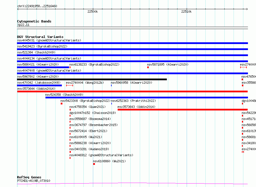Select the nsv5419423 ByrskaBishop2022 variant label
The height and width of the screenshot is (187, 256).
click(42, 46)
